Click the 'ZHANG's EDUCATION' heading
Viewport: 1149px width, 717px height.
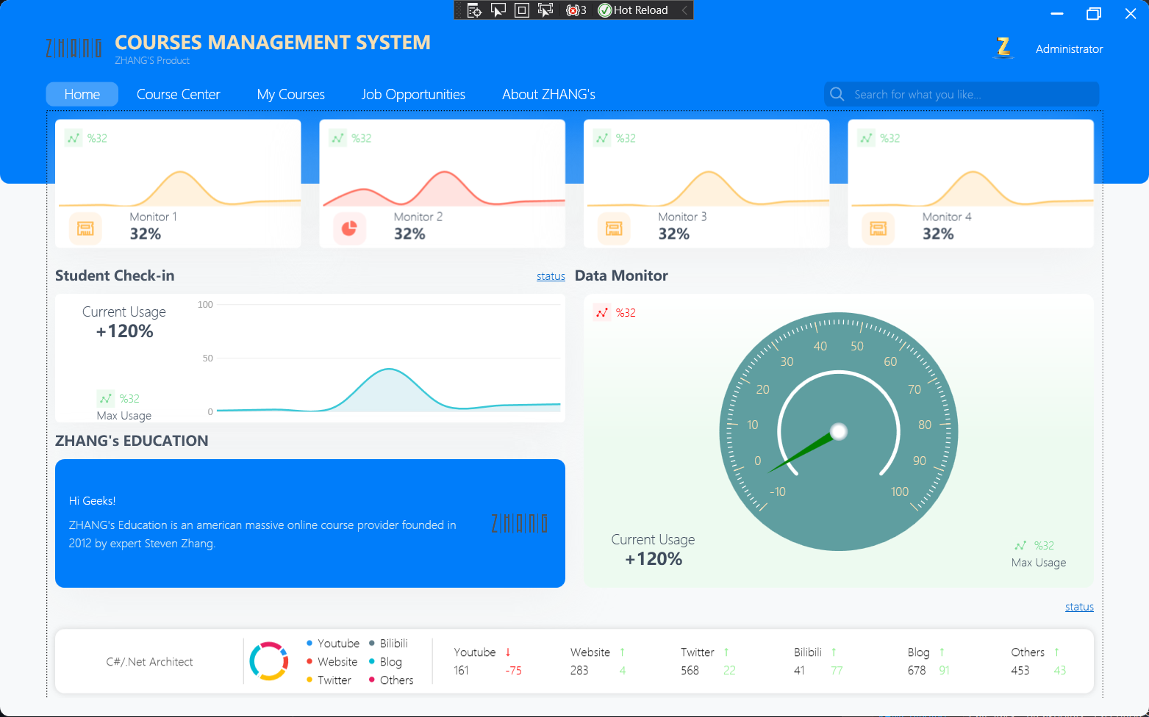click(132, 441)
